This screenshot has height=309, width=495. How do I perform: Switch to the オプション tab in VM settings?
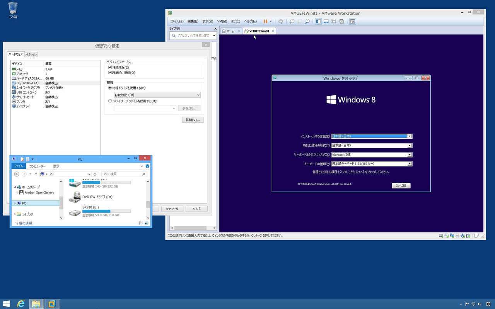(31, 55)
